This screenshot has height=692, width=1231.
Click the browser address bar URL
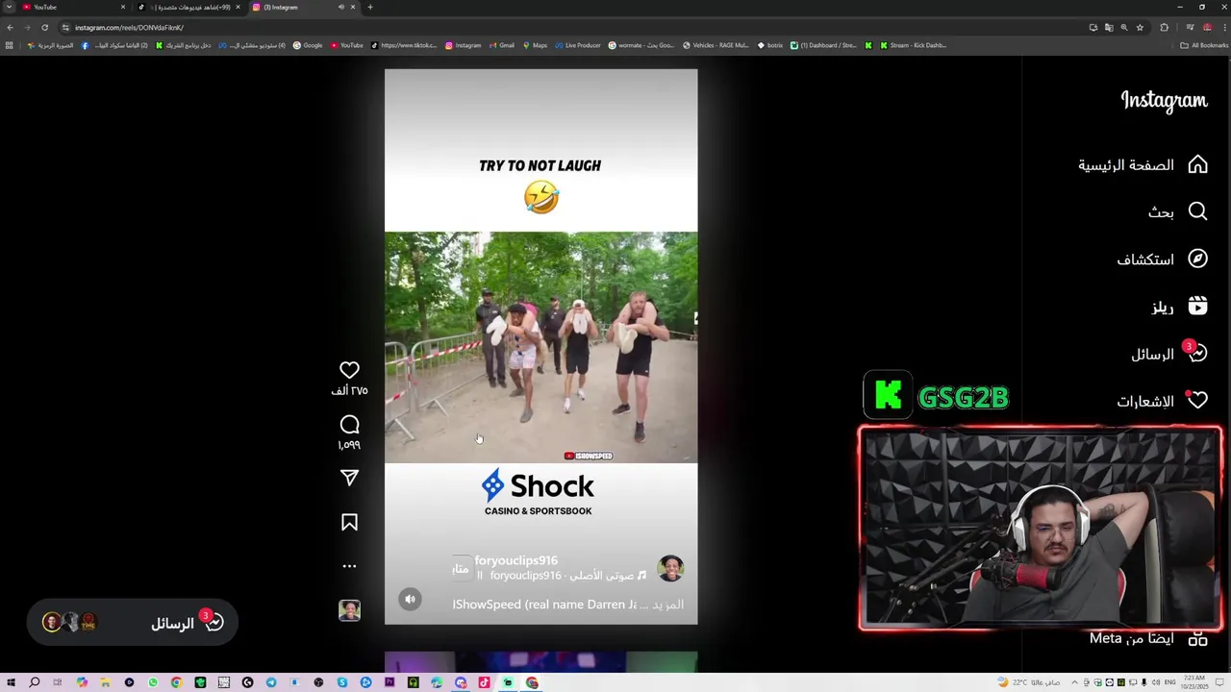pos(129,27)
